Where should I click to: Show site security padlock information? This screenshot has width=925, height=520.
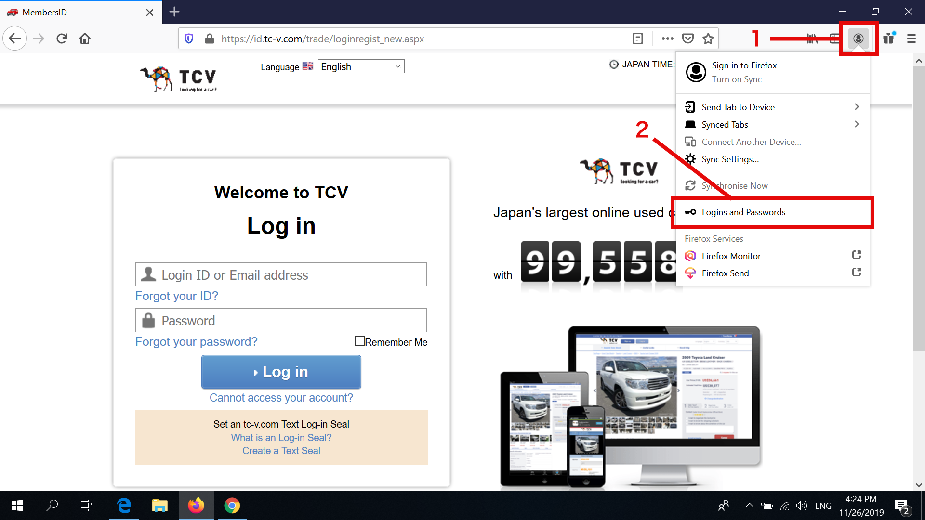coord(209,39)
